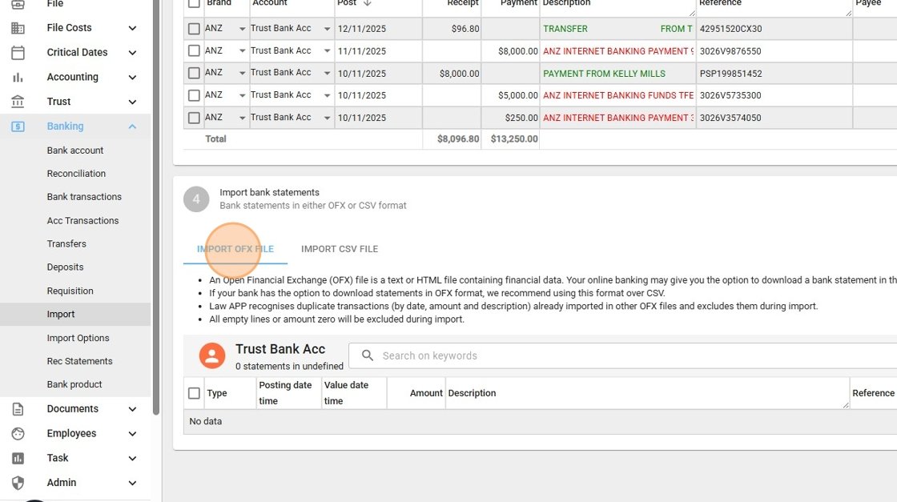Tick the checkbox beside the $250.00 payment row
Image resolution: width=897 pixels, height=502 pixels.
[193, 118]
